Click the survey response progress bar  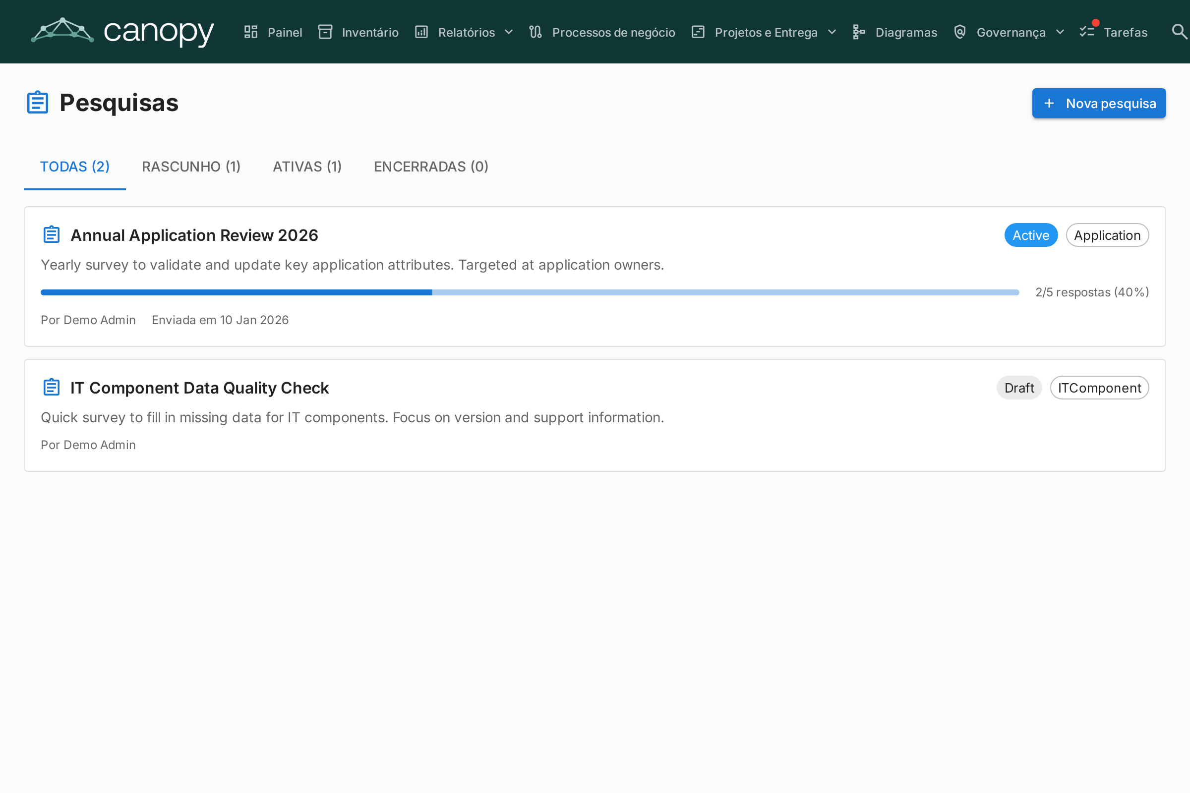click(x=530, y=292)
